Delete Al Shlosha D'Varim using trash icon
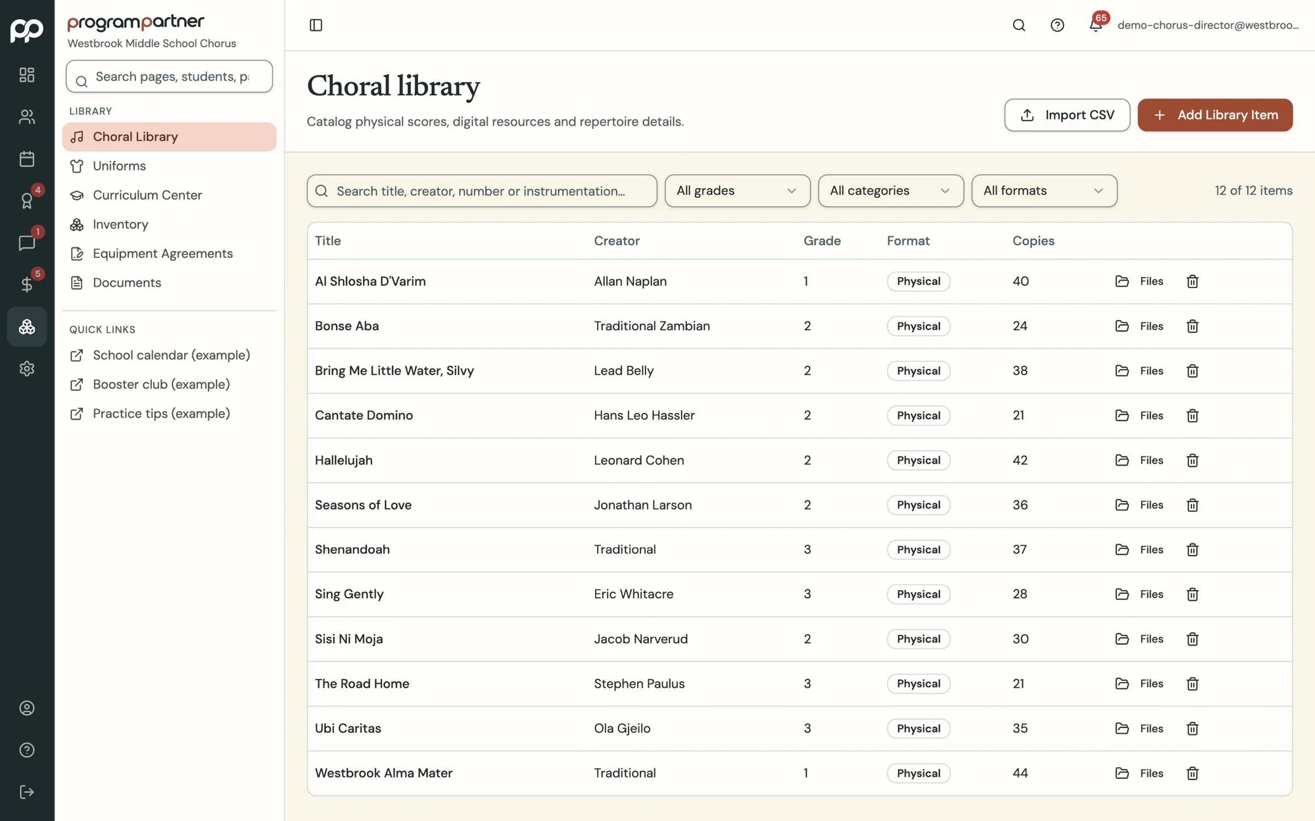Image resolution: width=1315 pixels, height=821 pixels. pos(1193,282)
